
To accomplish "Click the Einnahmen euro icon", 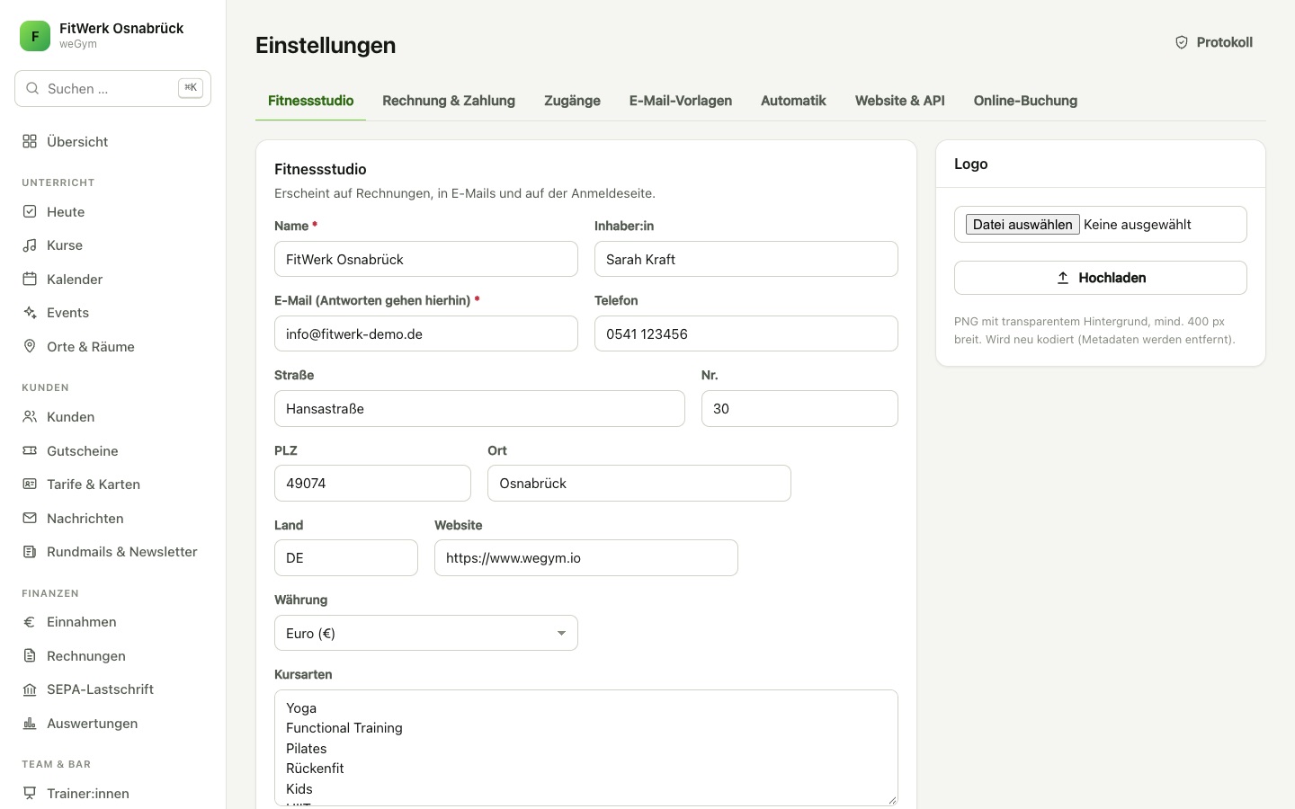I will (30, 622).
